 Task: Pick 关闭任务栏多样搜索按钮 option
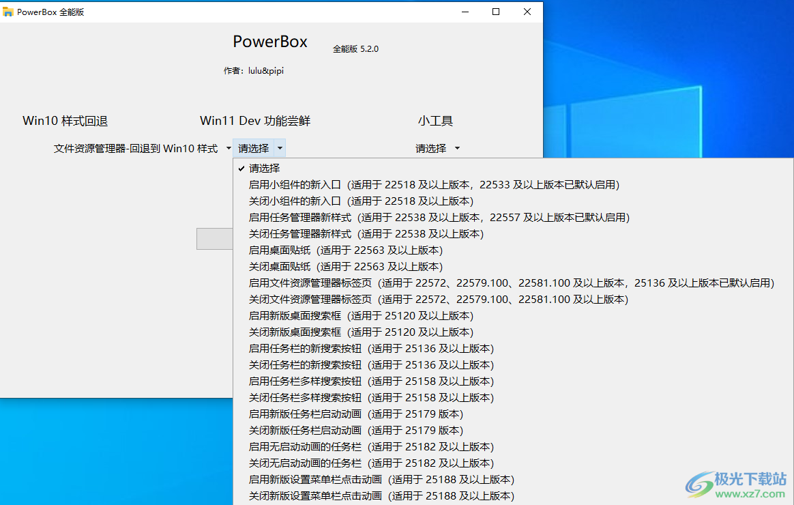click(514, 398)
